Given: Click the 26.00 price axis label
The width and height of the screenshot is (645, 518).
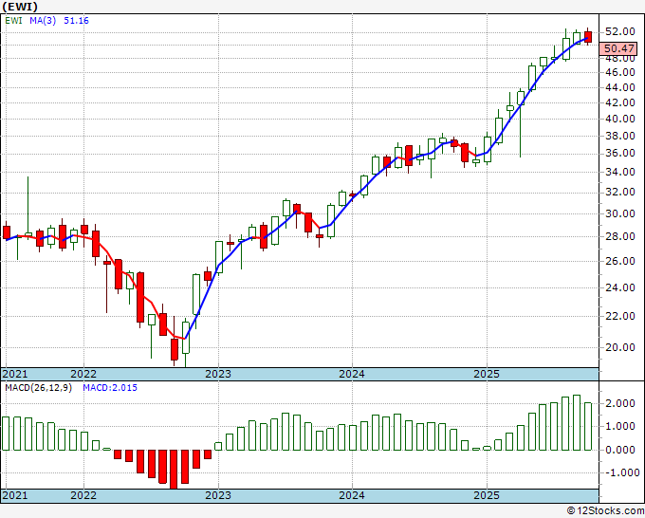Looking at the screenshot, I should pyautogui.click(x=619, y=261).
